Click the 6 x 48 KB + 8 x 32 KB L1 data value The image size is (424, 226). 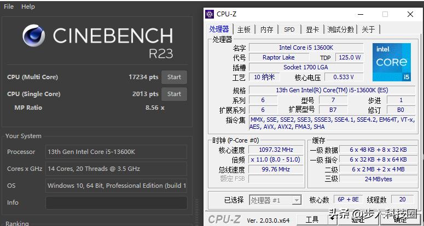tap(378, 150)
